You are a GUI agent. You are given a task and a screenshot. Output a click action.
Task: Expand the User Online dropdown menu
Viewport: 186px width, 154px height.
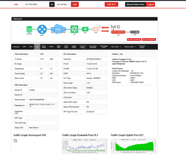116,47
